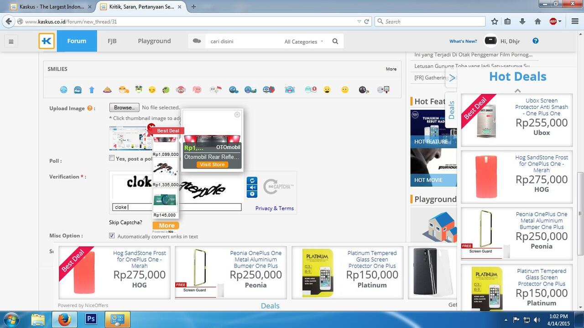Click the Firefox Search box

[430, 21]
